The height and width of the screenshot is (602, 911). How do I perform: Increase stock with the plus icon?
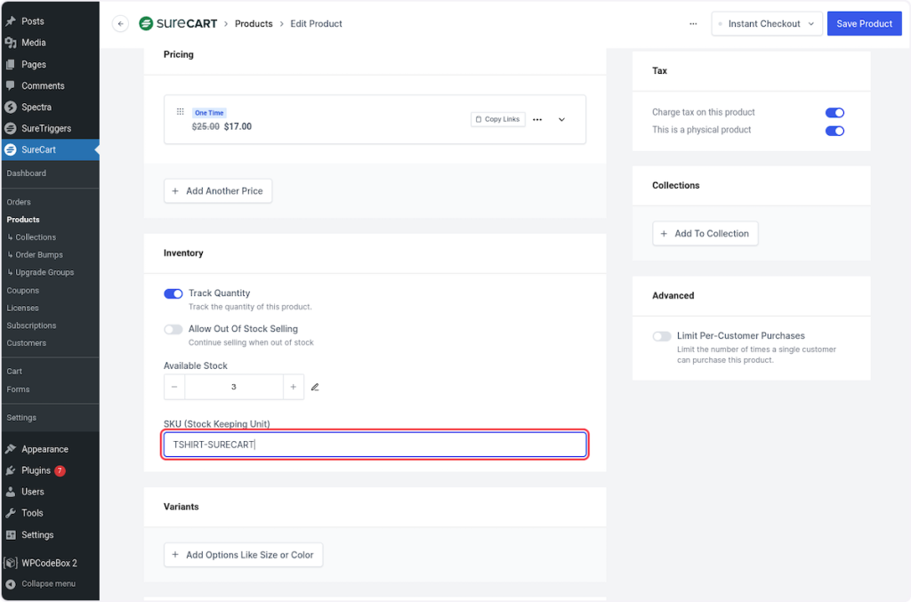coord(294,387)
